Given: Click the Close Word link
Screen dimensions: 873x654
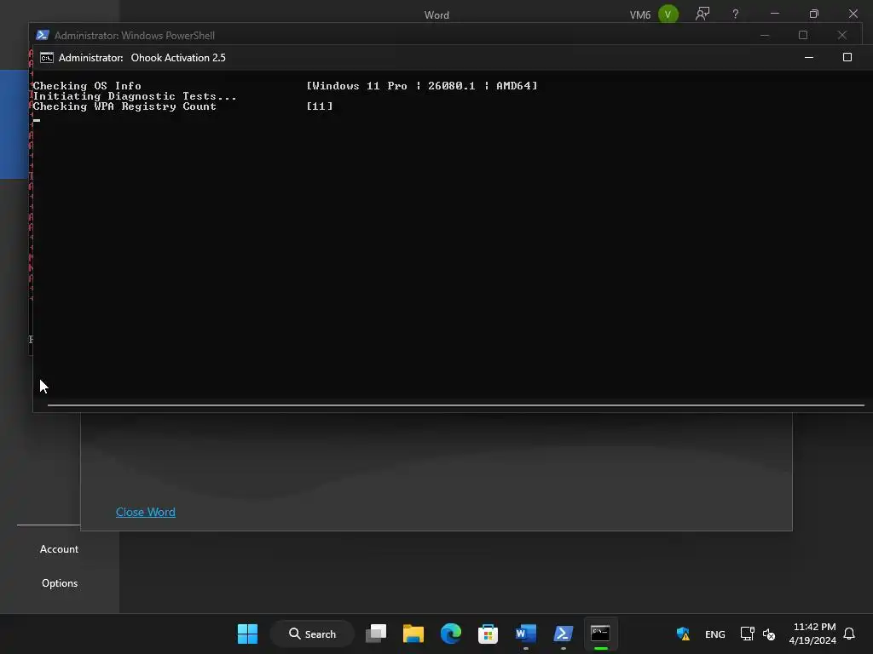Looking at the screenshot, I should pyautogui.click(x=145, y=512).
